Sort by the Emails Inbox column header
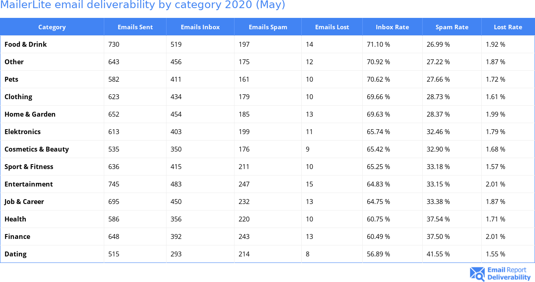Viewport: 535px width, 282px height. (200, 27)
